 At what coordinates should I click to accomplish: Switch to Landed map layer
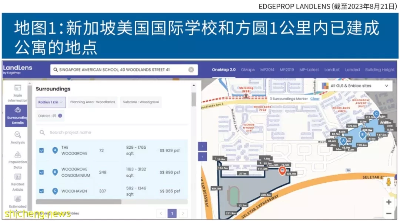click(352, 70)
